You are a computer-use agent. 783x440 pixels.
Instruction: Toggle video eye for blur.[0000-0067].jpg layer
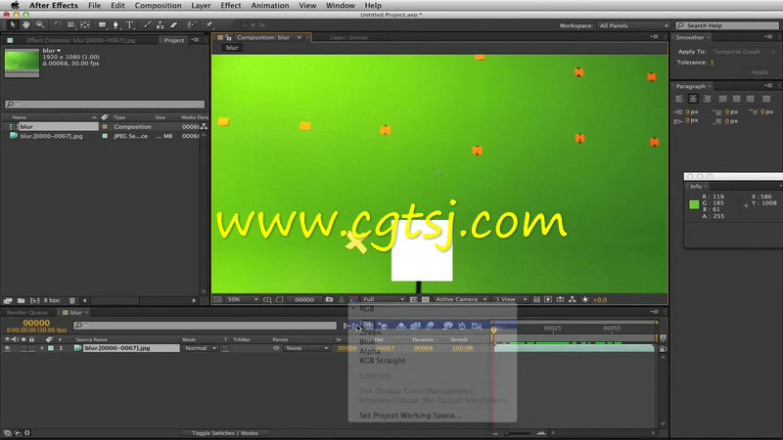7,348
